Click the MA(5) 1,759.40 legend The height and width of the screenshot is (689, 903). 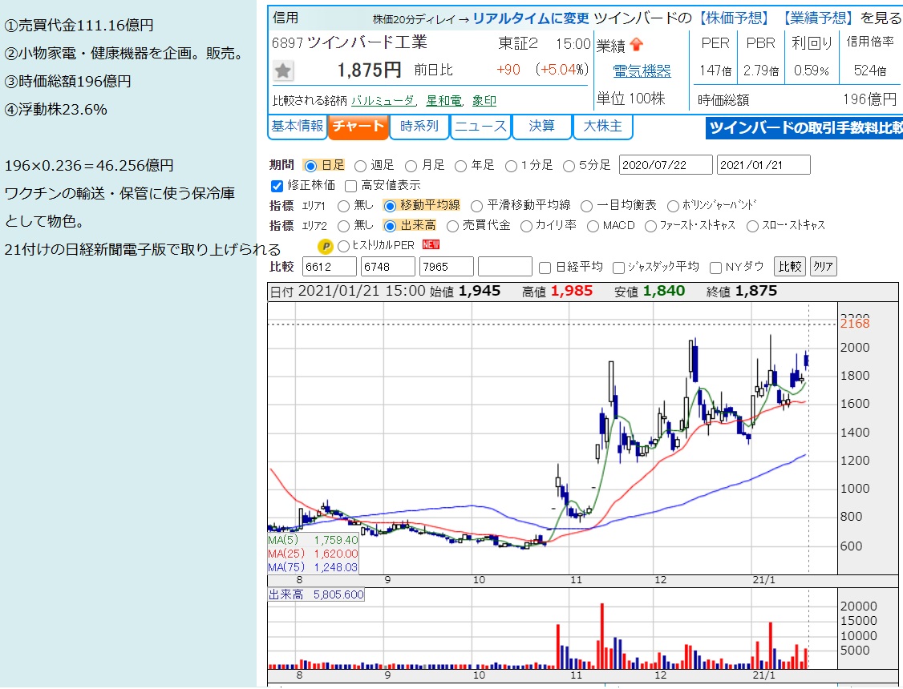tap(313, 540)
